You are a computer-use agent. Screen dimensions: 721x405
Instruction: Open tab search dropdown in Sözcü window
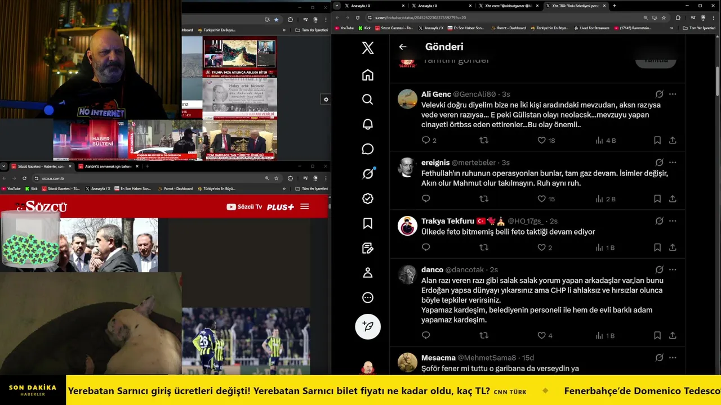click(x=4, y=166)
